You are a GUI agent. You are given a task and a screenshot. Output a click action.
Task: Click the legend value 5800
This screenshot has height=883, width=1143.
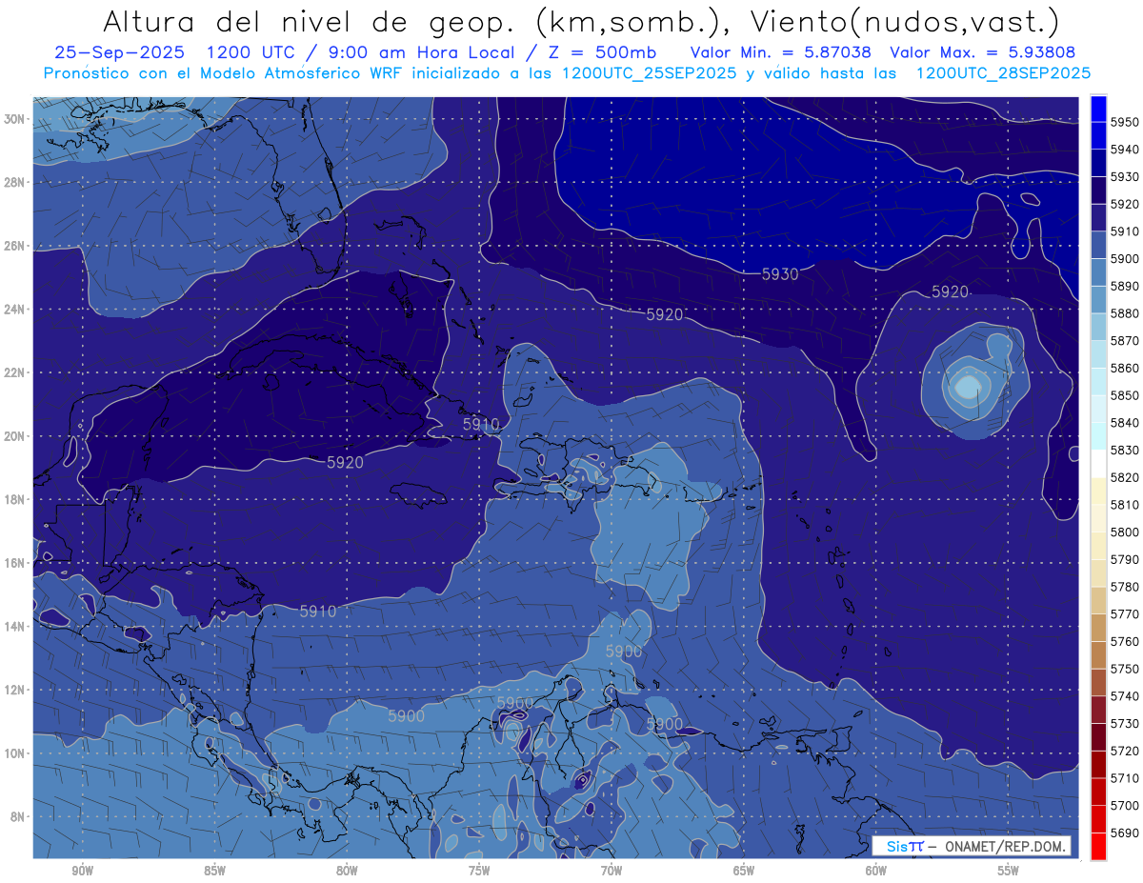coord(1125,532)
